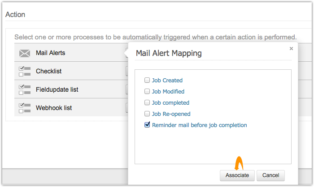Select the Job Re-opened checkbox
314x187 pixels.
point(147,114)
